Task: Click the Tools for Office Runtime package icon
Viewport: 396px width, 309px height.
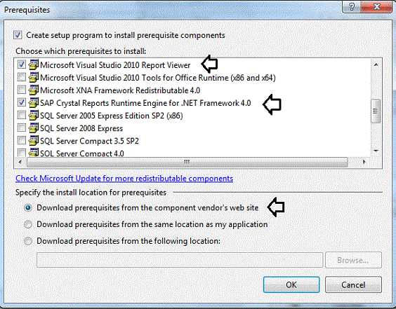Action: click(x=33, y=77)
